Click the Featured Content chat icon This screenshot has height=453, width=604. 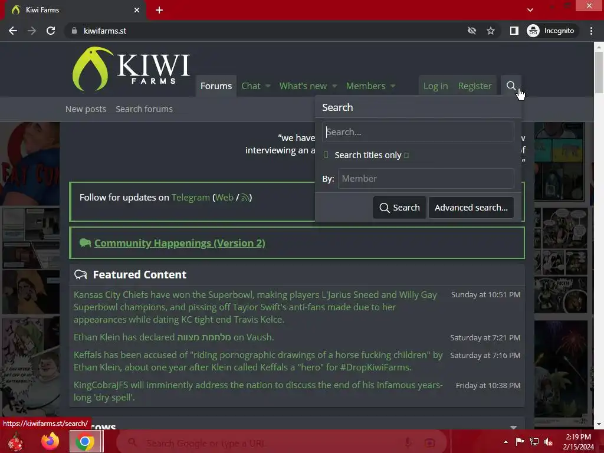point(80,275)
